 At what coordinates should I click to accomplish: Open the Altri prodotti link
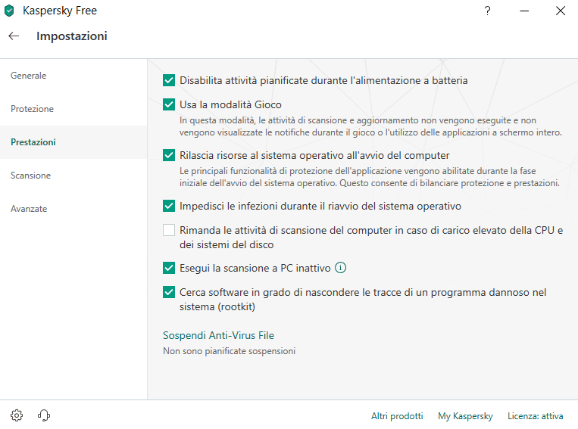pos(396,416)
